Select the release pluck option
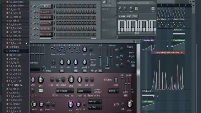 point(92,65)
